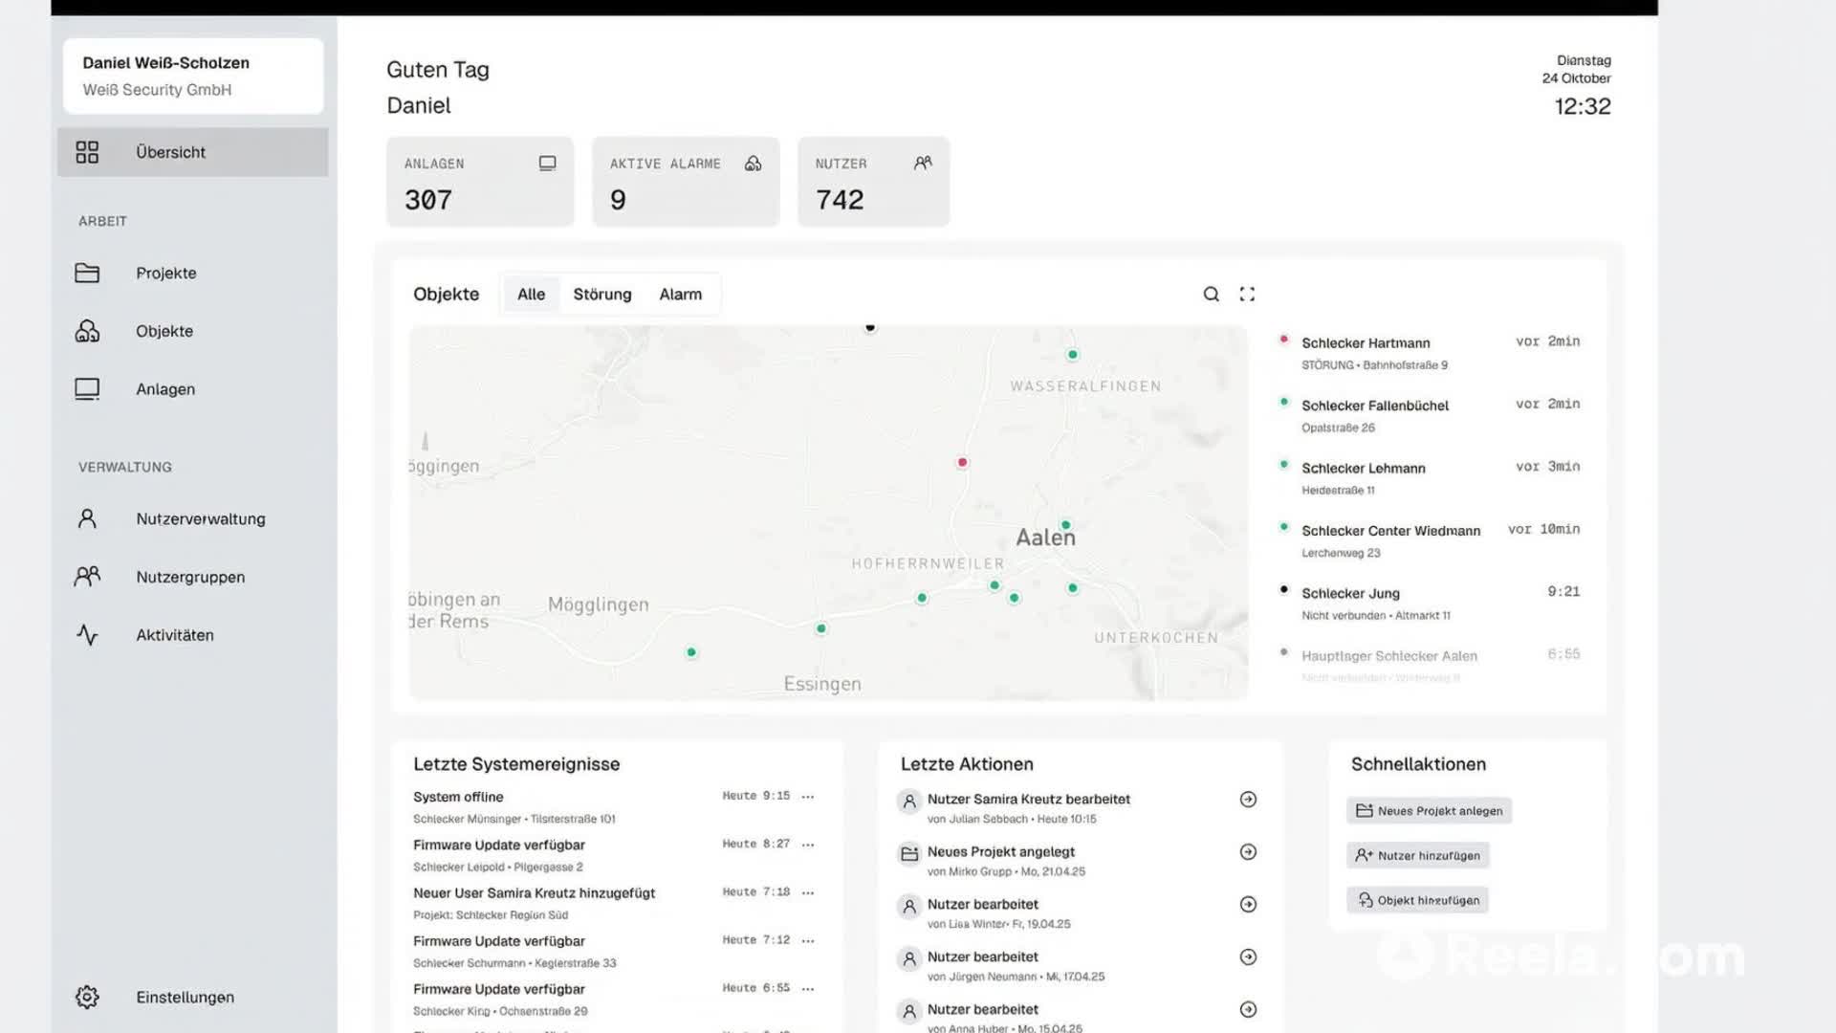Click Nutzer hinzufügen quick action
Viewport: 1836px width, 1033px height.
1417,856
